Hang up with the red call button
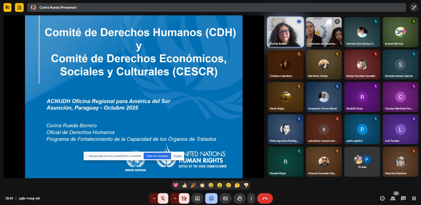The image size is (421, 205). click(x=265, y=198)
